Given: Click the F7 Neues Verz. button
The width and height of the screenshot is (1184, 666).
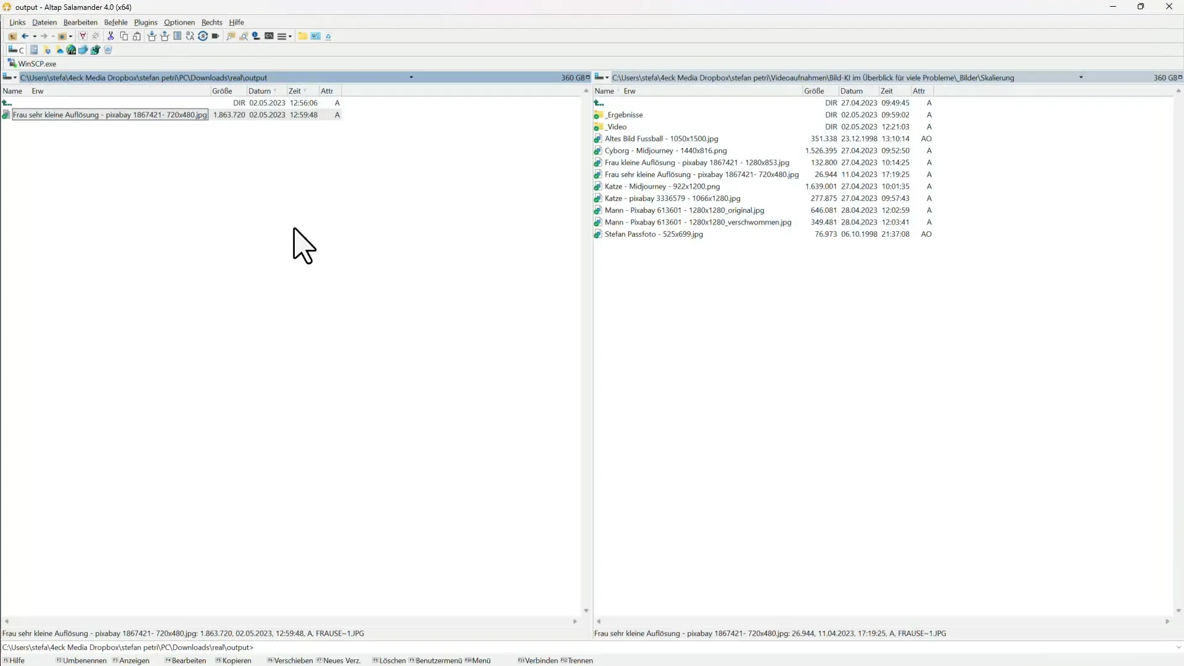Looking at the screenshot, I should tap(339, 660).
